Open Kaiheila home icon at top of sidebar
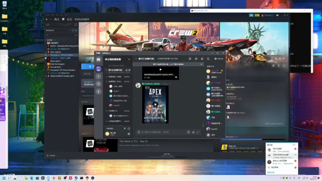322x181 pixels. coord(98,59)
